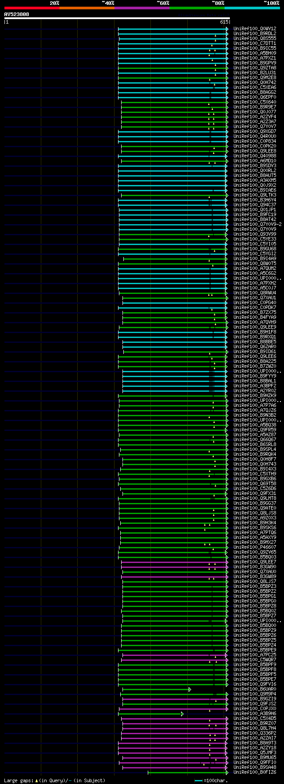The height and width of the screenshot is (784, 284).
Task: Click the UniRef100_Q9LTK3 hit name
Action: click(x=255, y=195)
